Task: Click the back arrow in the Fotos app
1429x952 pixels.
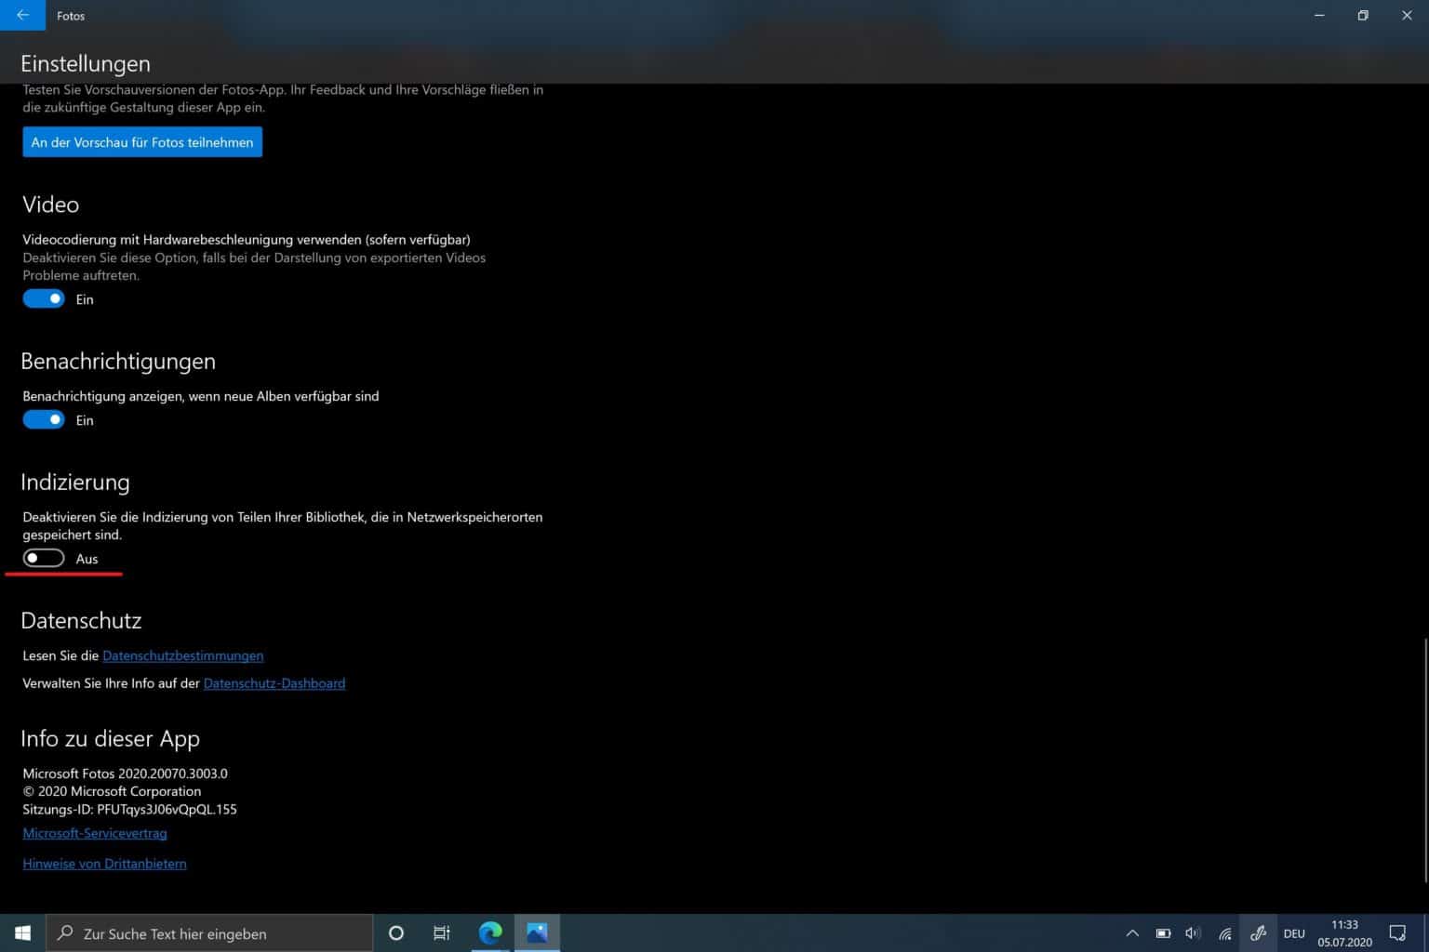Action: pyautogui.click(x=21, y=16)
